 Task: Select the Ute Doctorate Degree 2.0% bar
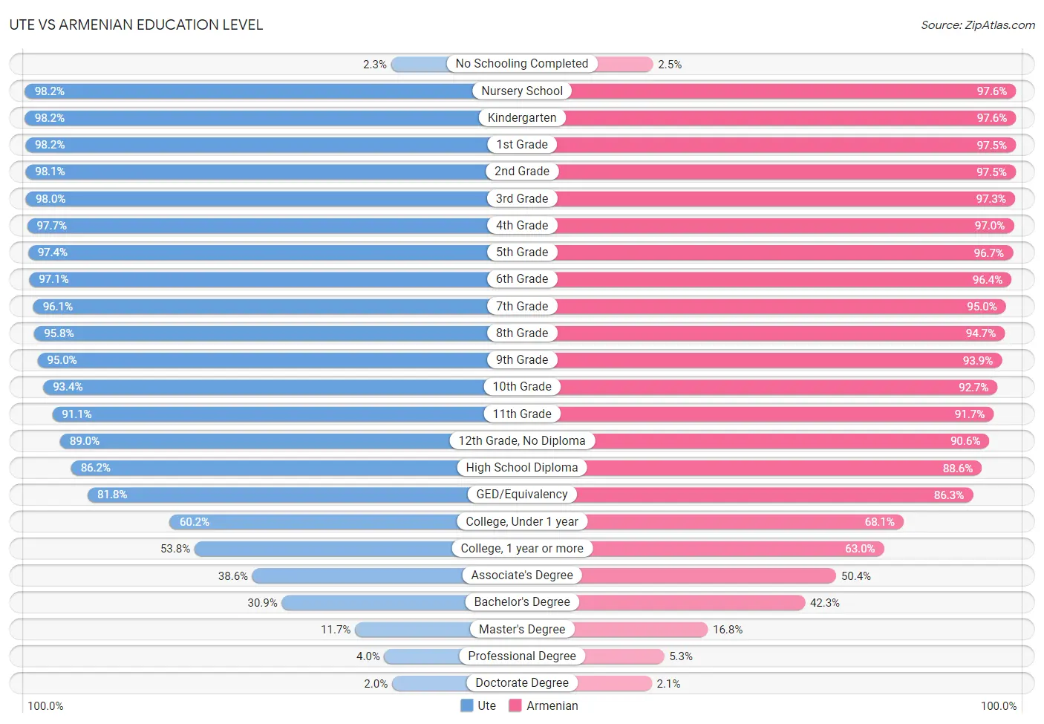pos(457,683)
